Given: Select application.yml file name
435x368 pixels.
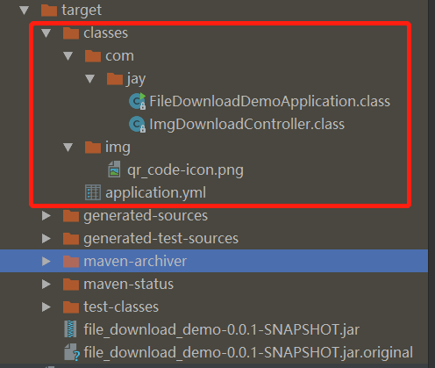Looking at the screenshot, I should (x=155, y=193).
